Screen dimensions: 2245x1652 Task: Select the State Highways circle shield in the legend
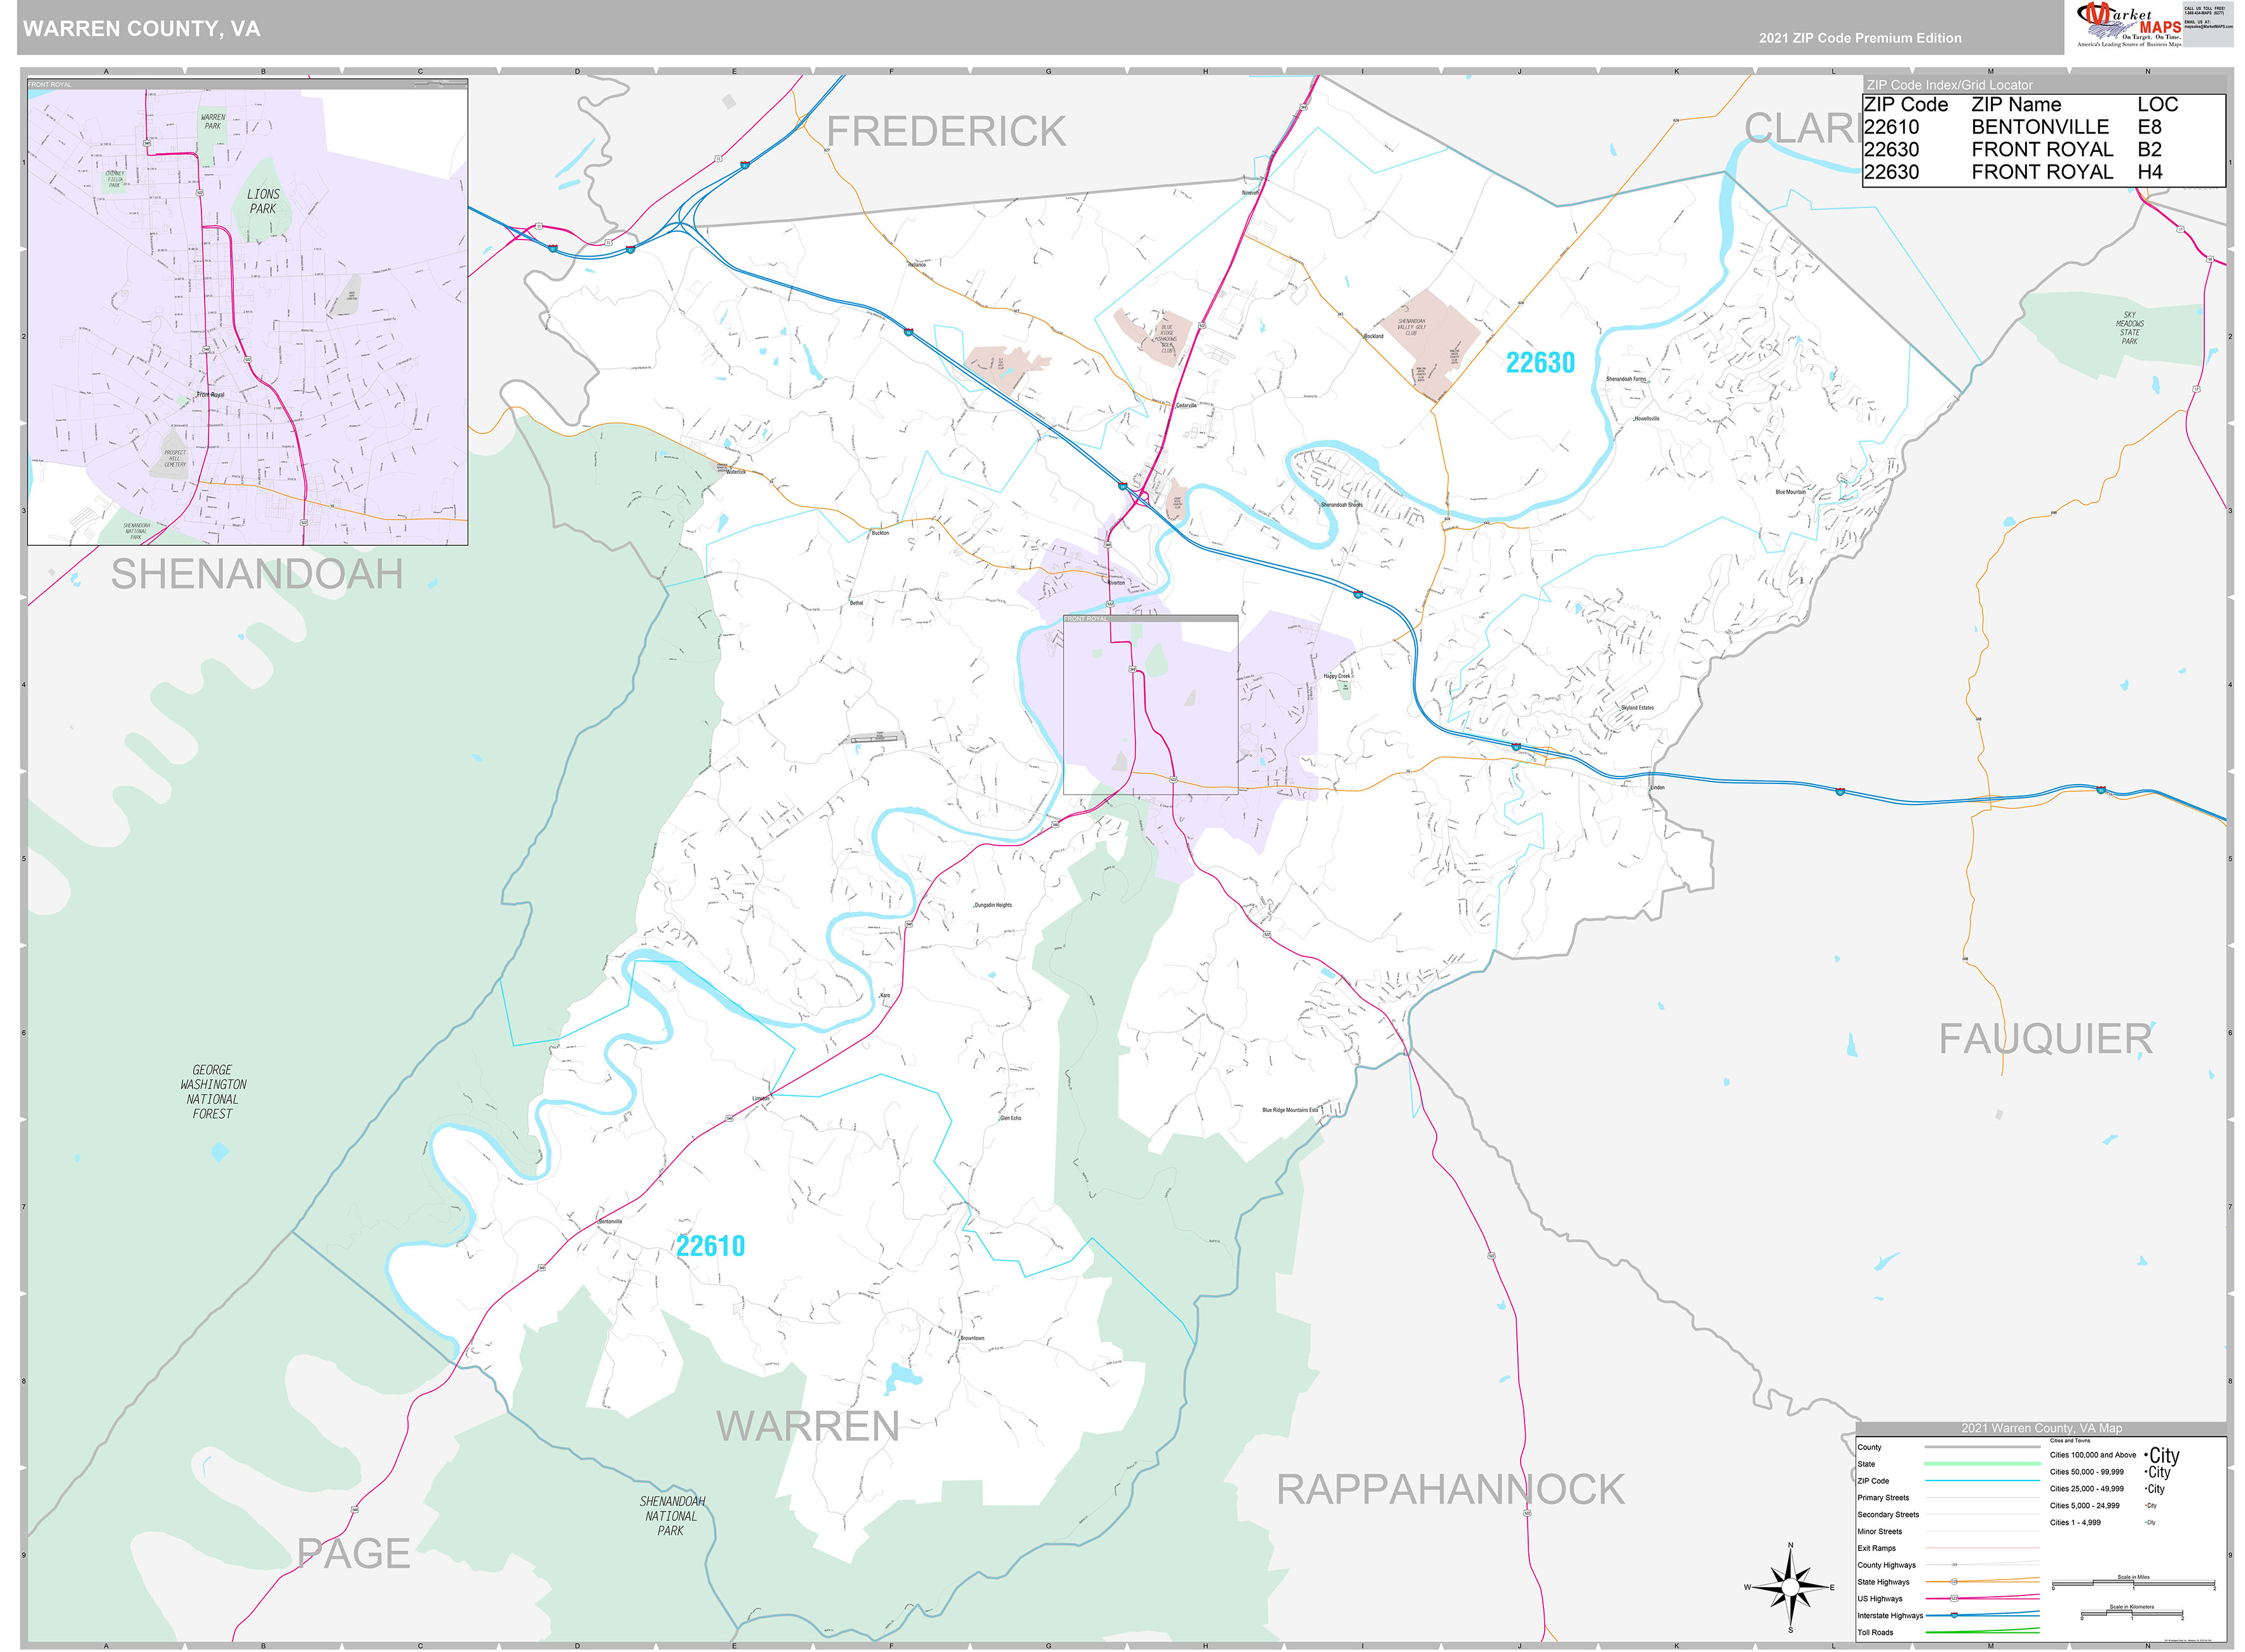(x=1954, y=1582)
